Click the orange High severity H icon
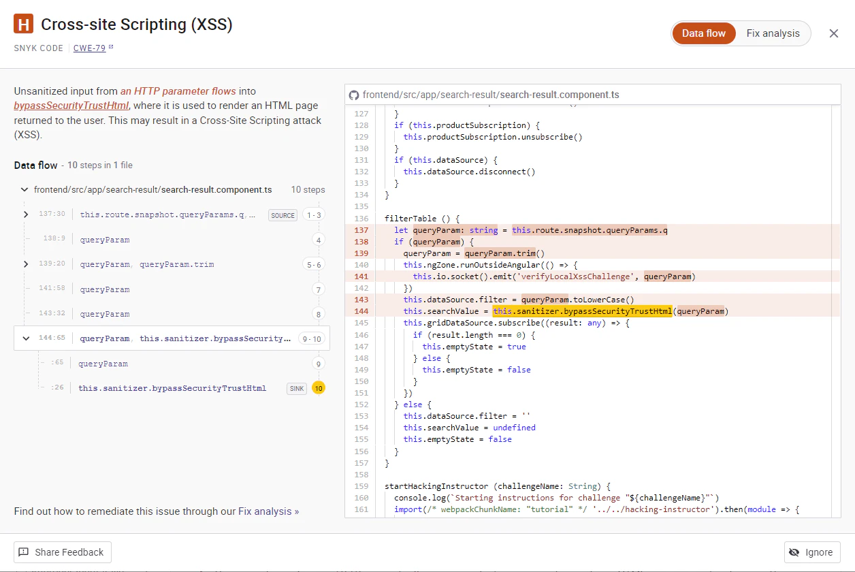This screenshot has width=855, height=572. pos(24,25)
